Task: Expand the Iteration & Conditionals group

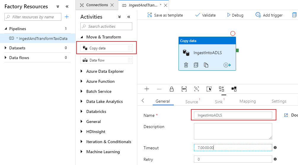Action: (x=82, y=142)
